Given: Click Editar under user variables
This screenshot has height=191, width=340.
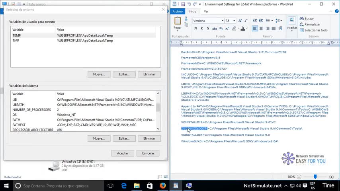Looking at the screenshot, I should (124, 74).
